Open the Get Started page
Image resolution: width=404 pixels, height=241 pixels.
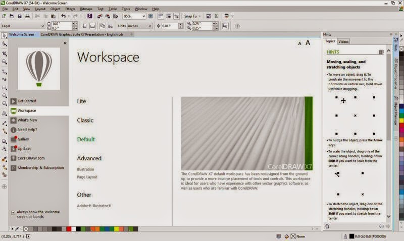coord(27,101)
